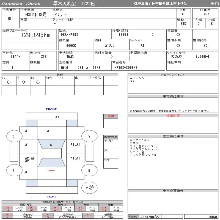Select the '左ハンドル' equipment cell
The width and height of the screenshot is (220, 220).
[96, 81]
